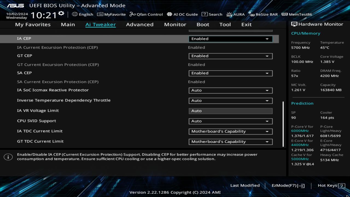Change the BIOS language from English
This screenshot has width=350, height=197.
(82, 14)
